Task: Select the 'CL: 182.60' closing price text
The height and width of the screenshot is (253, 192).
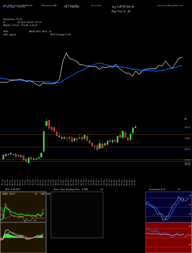Action: (71, 7)
